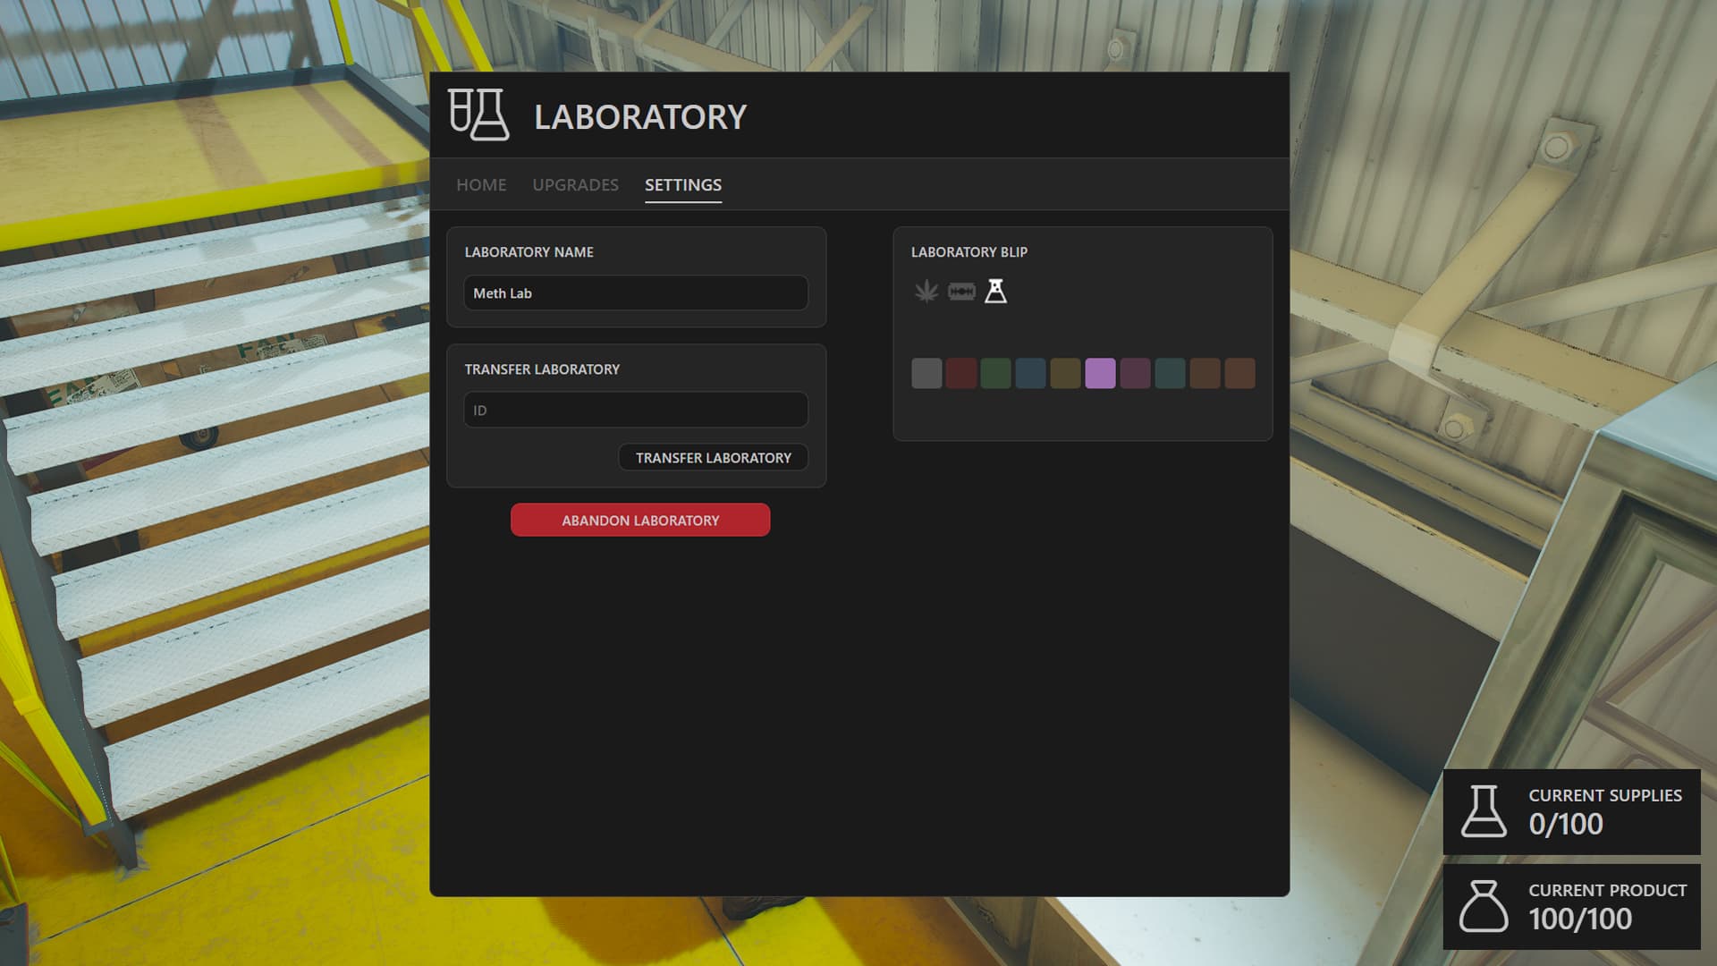Focus the transfer ID input field

[636, 411]
